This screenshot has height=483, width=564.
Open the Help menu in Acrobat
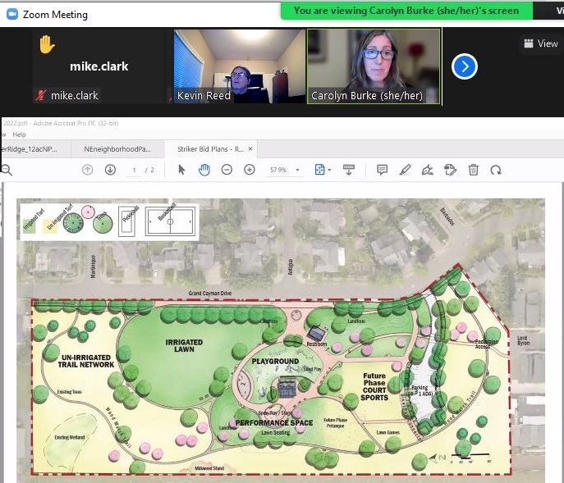point(19,134)
